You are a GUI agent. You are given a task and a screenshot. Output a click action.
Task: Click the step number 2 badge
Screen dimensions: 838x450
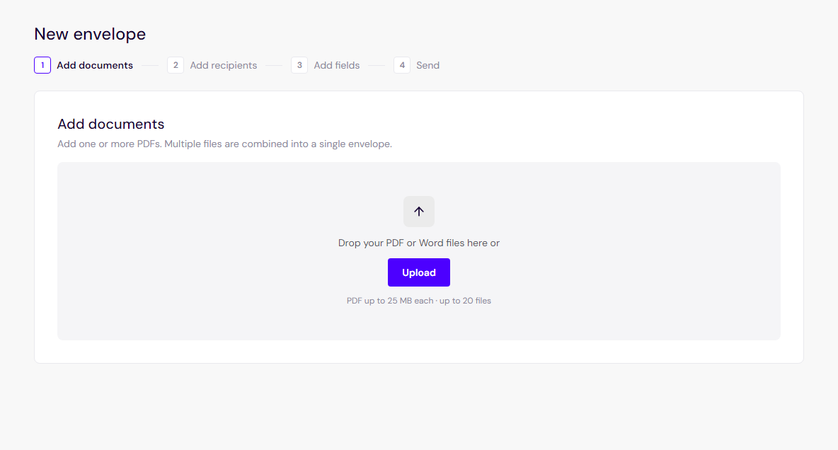[x=176, y=65]
